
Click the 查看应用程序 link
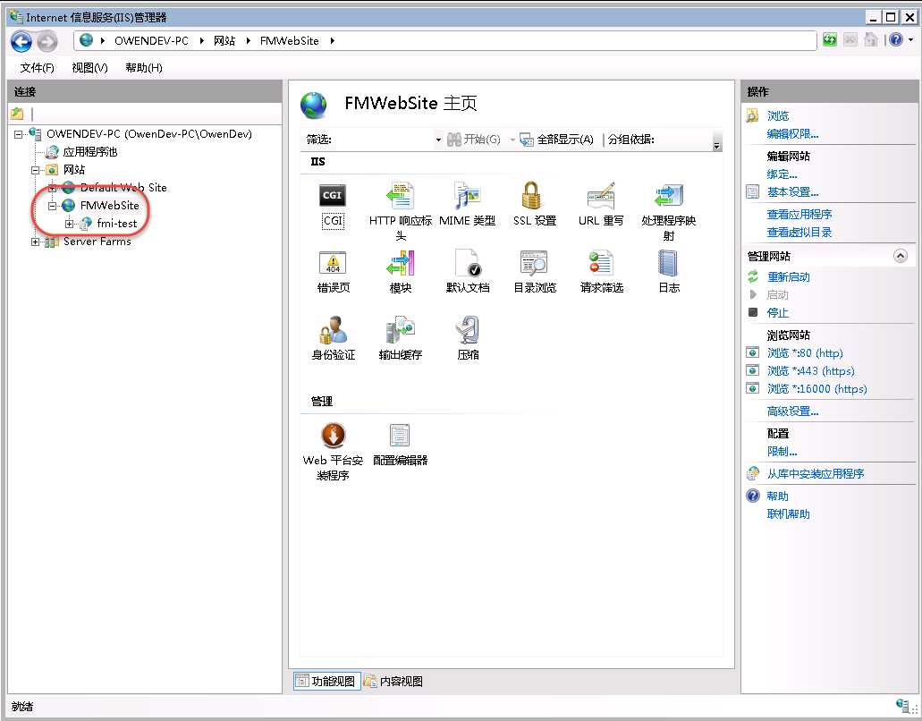(799, 214)
